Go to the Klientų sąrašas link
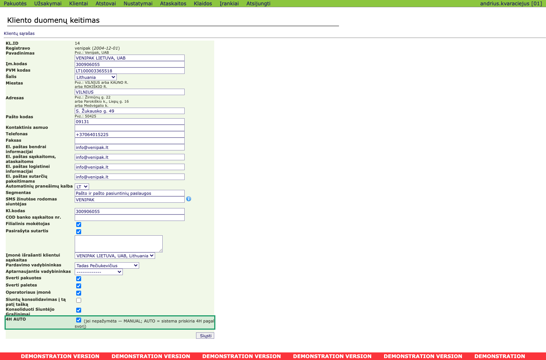Image resolution: width=546 pixels, height=360 pixels. click(x=19, y=33)
